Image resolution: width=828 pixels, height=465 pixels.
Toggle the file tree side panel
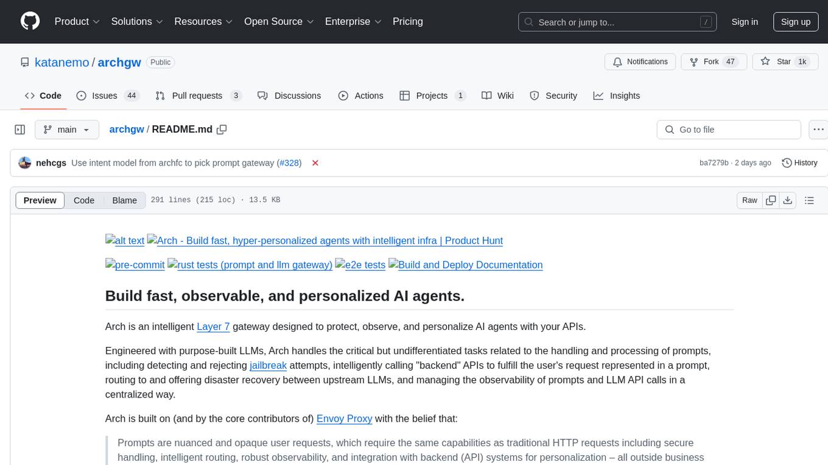(x=20, y=130)
